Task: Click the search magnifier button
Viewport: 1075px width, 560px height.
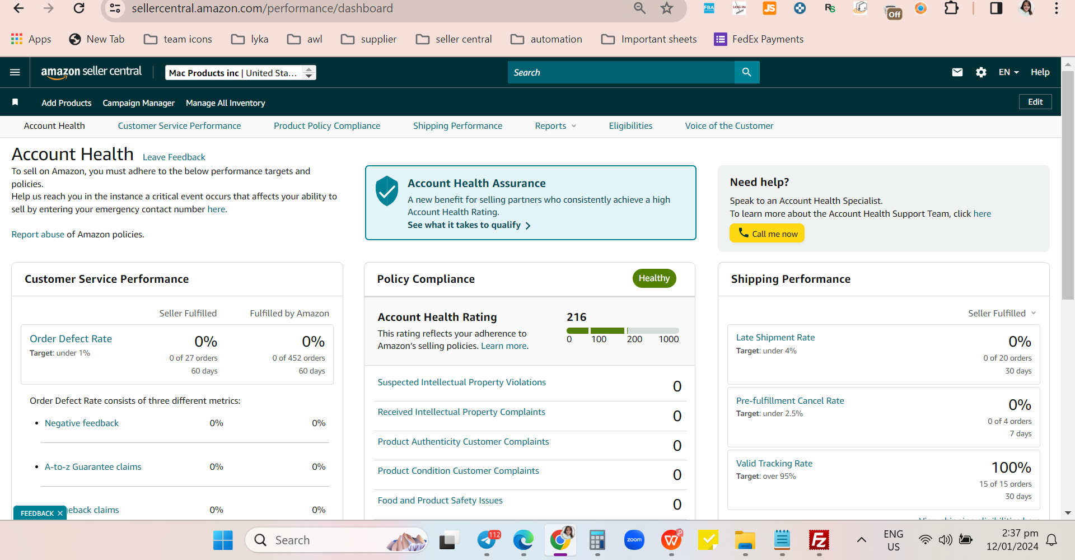Action: [x=746, y=72]
